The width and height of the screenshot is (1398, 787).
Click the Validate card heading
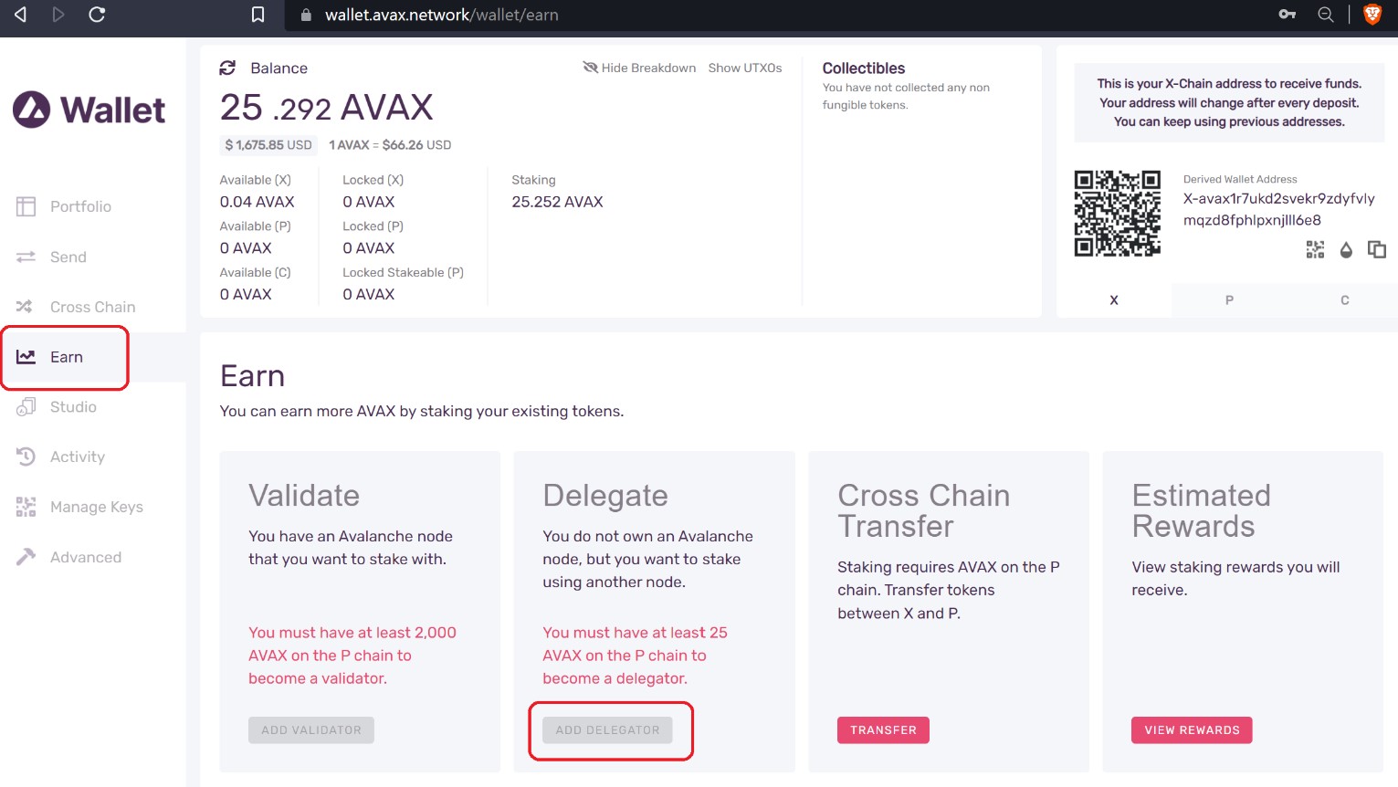pos(304,495)
